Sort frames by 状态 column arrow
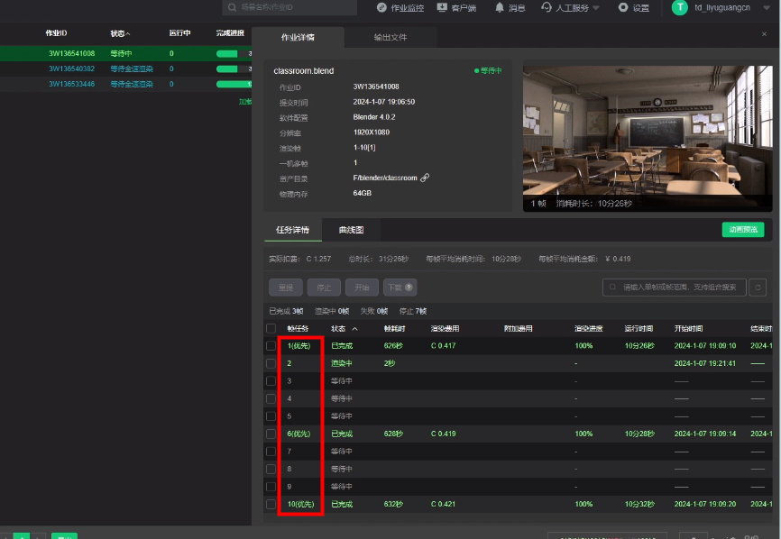The height and width of the screenshot is (539, 781). coord(354,329)
